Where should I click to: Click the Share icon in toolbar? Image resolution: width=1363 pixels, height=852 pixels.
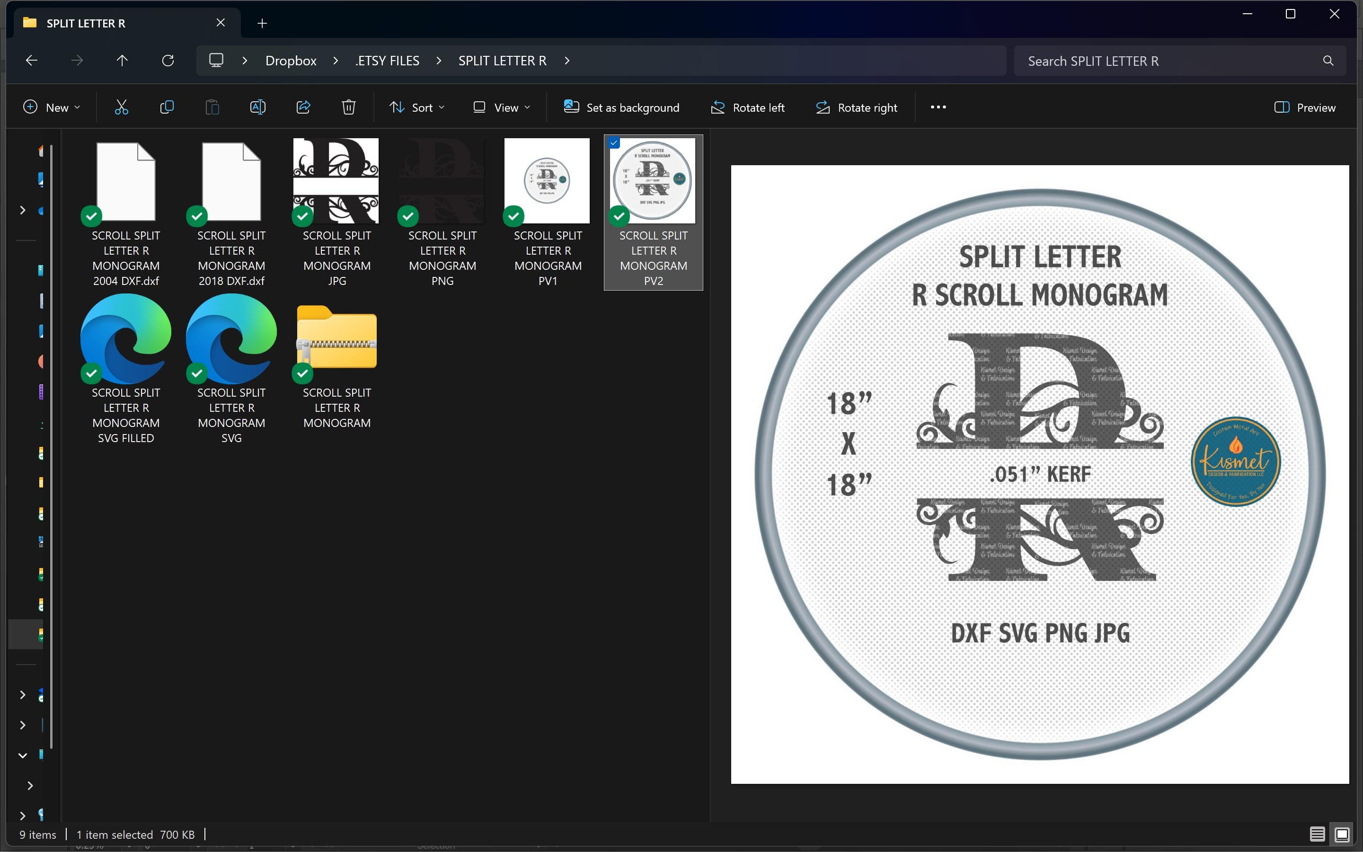(303, 107)
